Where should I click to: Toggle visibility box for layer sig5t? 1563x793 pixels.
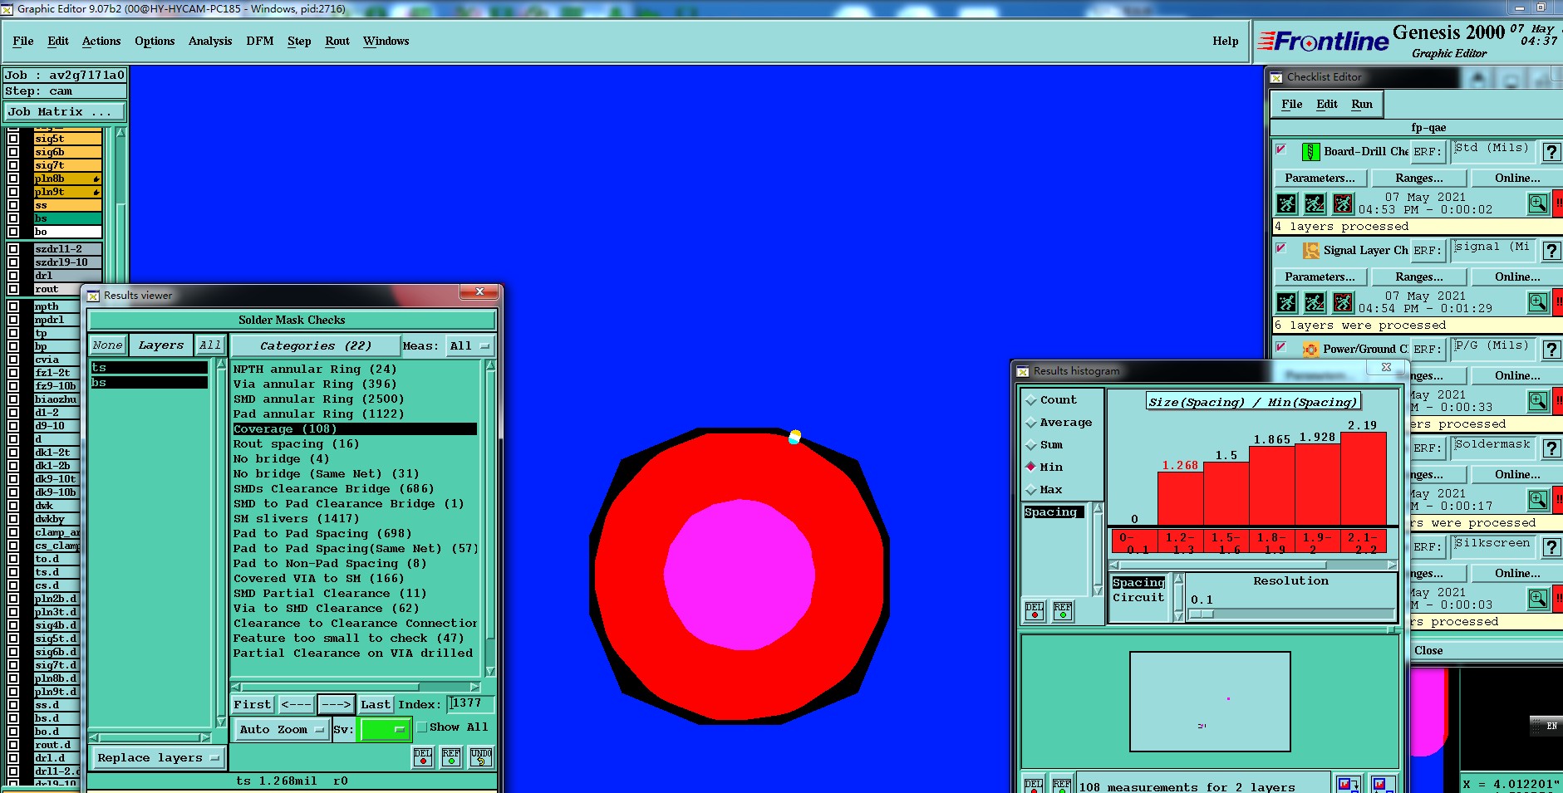click(x=13, y=139)
